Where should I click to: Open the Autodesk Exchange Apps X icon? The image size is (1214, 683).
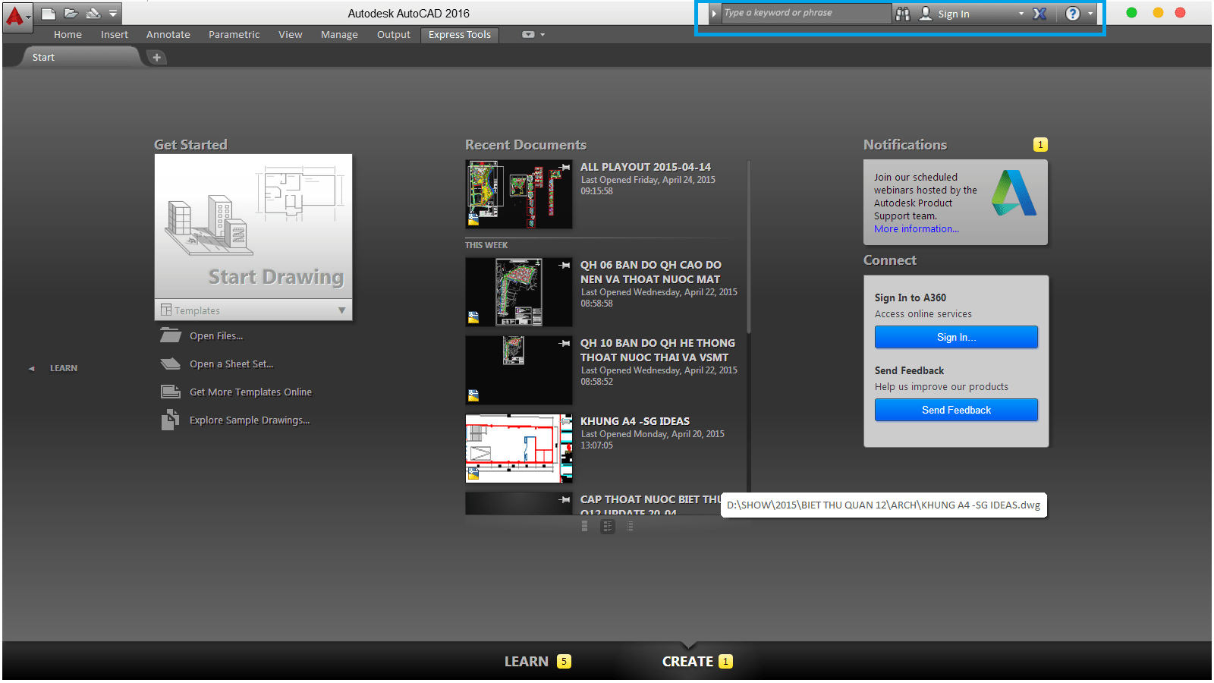coord(1039,14)
